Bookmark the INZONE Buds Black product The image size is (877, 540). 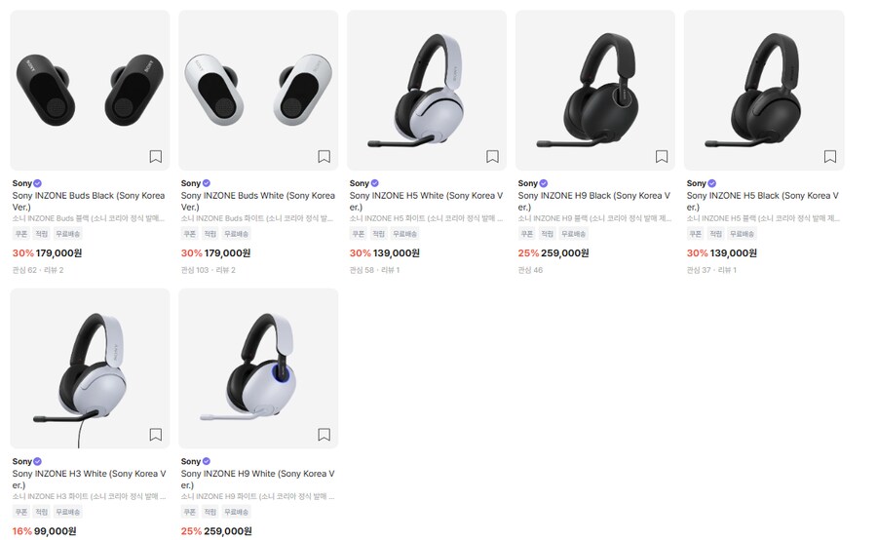[x=156, y=156]
